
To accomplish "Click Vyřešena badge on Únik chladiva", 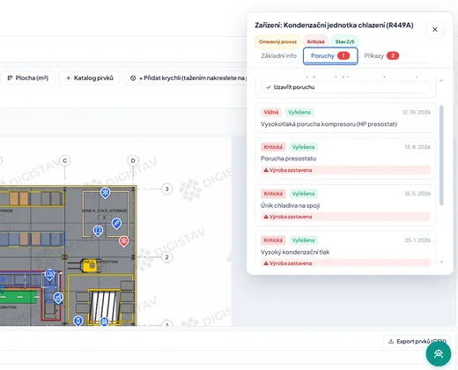I will click(x=303, y=194).
